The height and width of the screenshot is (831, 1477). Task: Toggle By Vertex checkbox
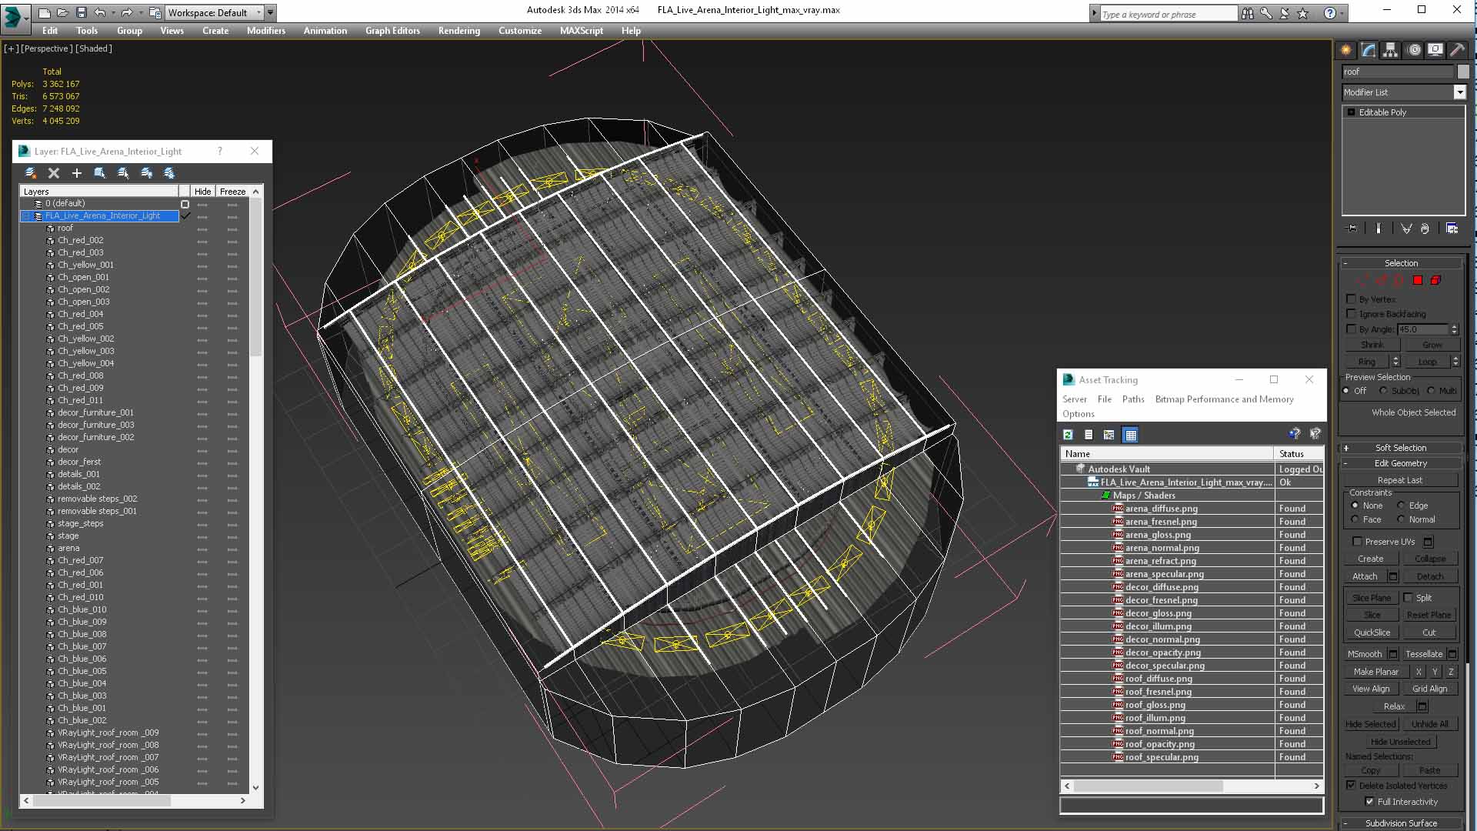(x=1352, y=299)
